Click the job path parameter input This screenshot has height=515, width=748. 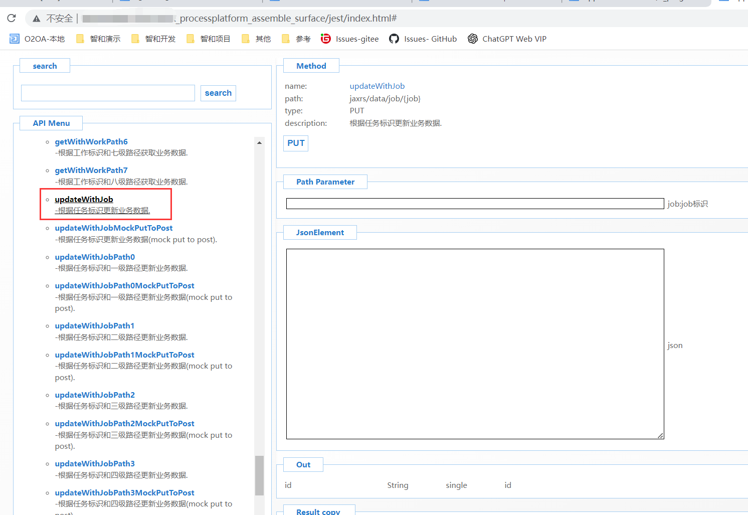[475, 204]
